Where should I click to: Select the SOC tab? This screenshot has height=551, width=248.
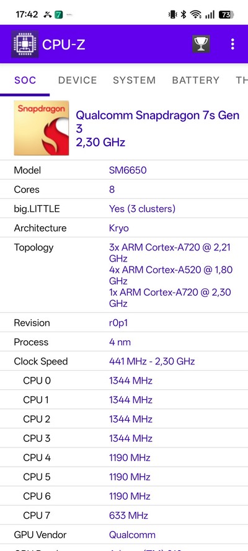tap(25, 80)
